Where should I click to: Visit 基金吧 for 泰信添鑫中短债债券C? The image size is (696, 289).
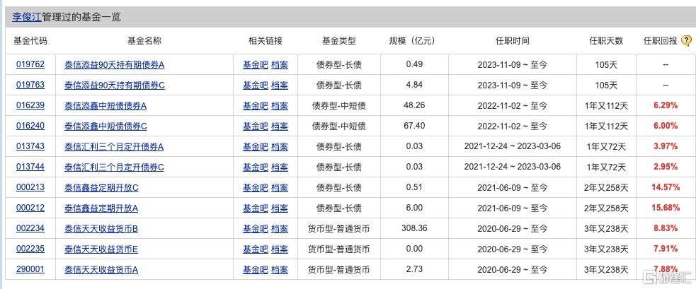click(x=255, y=126)
